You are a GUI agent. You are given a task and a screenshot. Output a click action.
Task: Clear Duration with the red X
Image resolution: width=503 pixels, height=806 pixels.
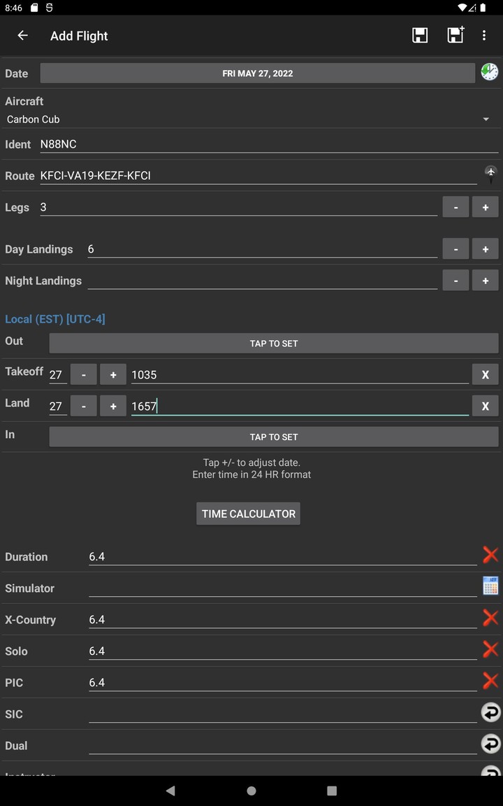coord(490,555)
